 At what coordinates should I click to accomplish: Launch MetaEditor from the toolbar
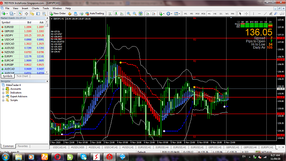coord(70,13)
